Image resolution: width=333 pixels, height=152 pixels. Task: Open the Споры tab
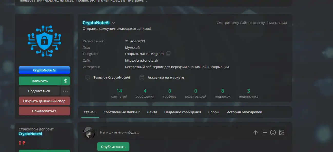[214, 112]
